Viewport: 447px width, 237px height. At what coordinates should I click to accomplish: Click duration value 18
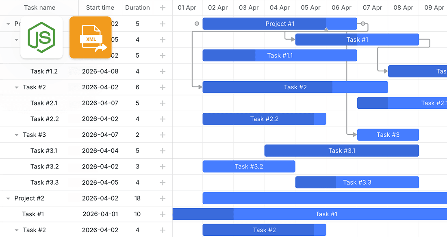point(137,198)
